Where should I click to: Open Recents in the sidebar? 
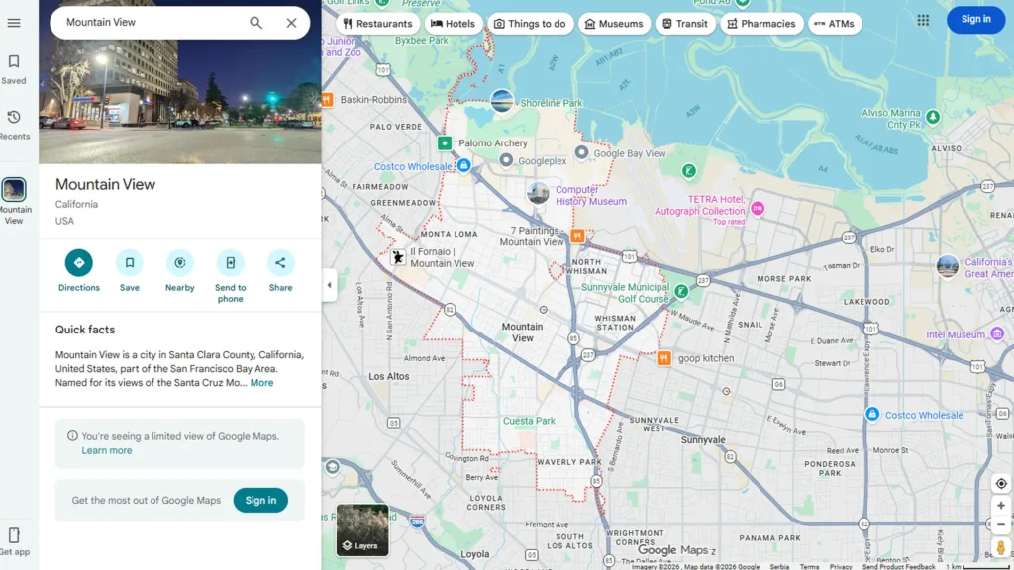tap(14, 119)
